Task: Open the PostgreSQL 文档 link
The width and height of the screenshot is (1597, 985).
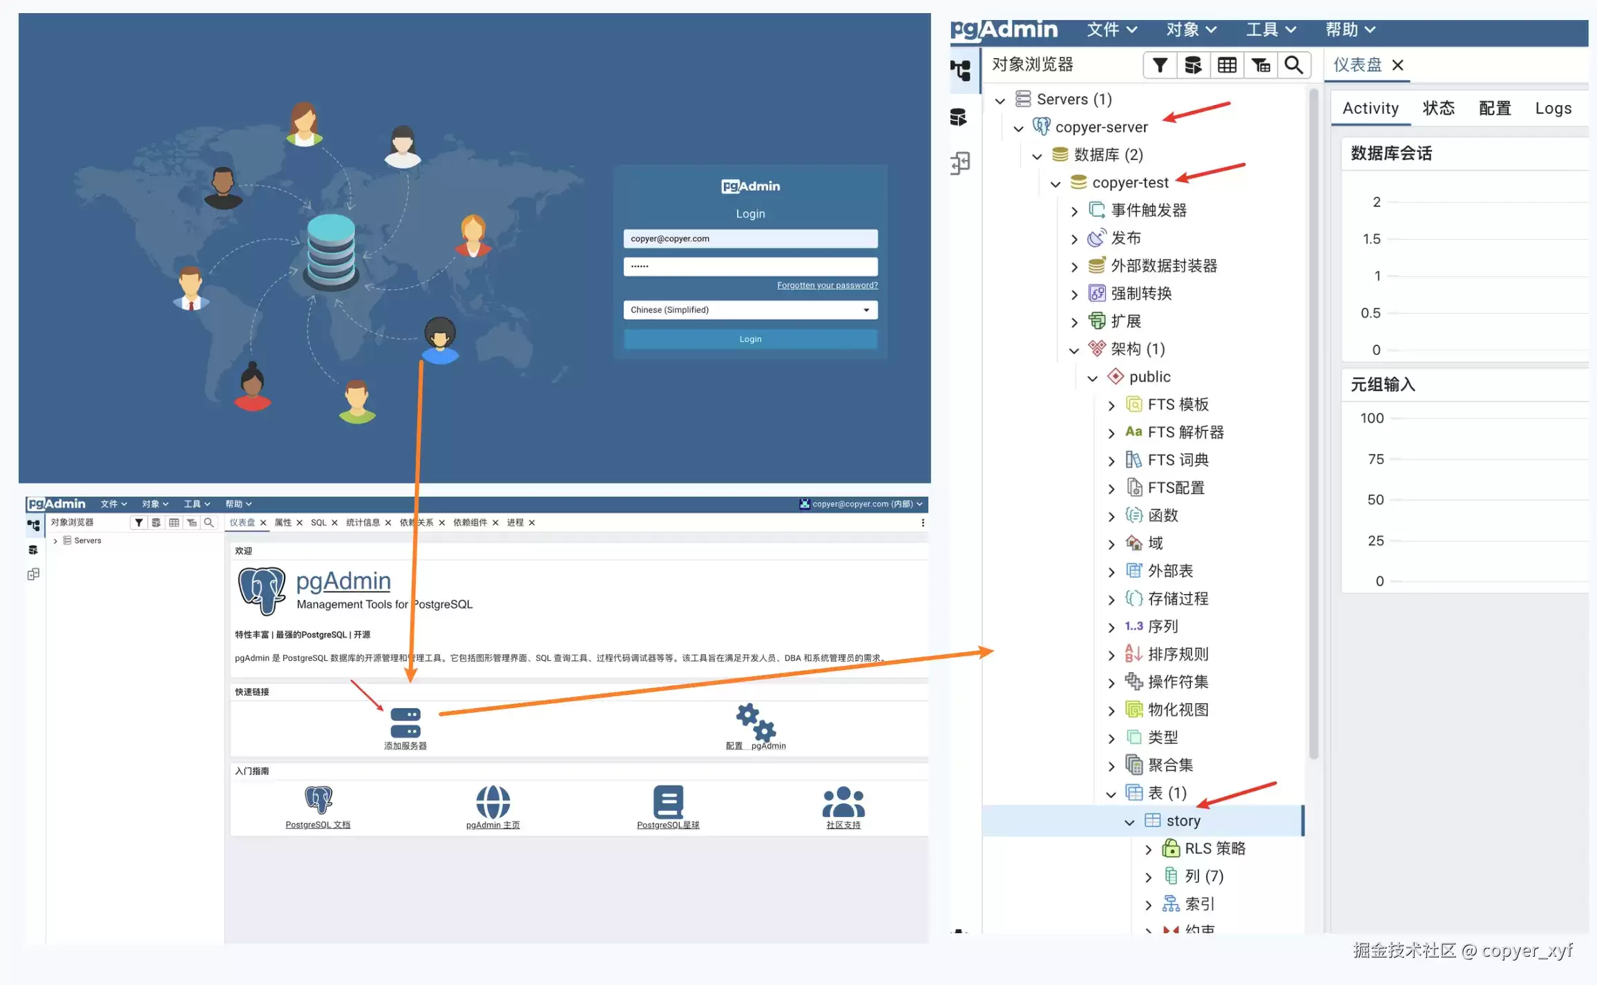Action: (x=318, y=825)
